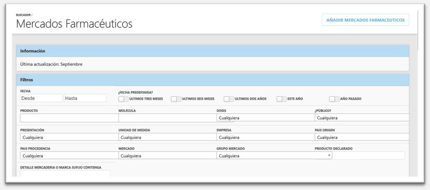Open the Pais Procedencia dropdown
430x190 pixels.
tap(68, 156)
